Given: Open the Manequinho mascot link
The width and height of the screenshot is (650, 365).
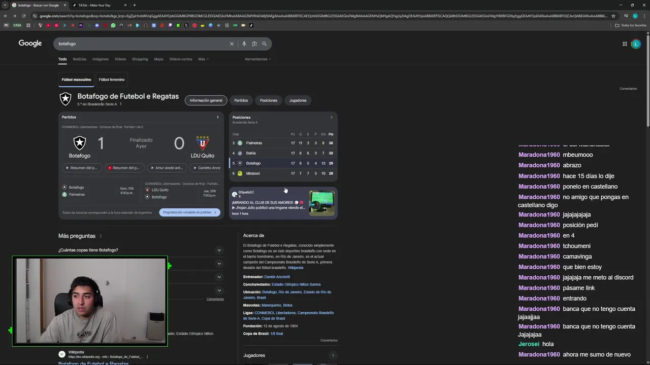Looking at the screenshot, I should [271, 305].
